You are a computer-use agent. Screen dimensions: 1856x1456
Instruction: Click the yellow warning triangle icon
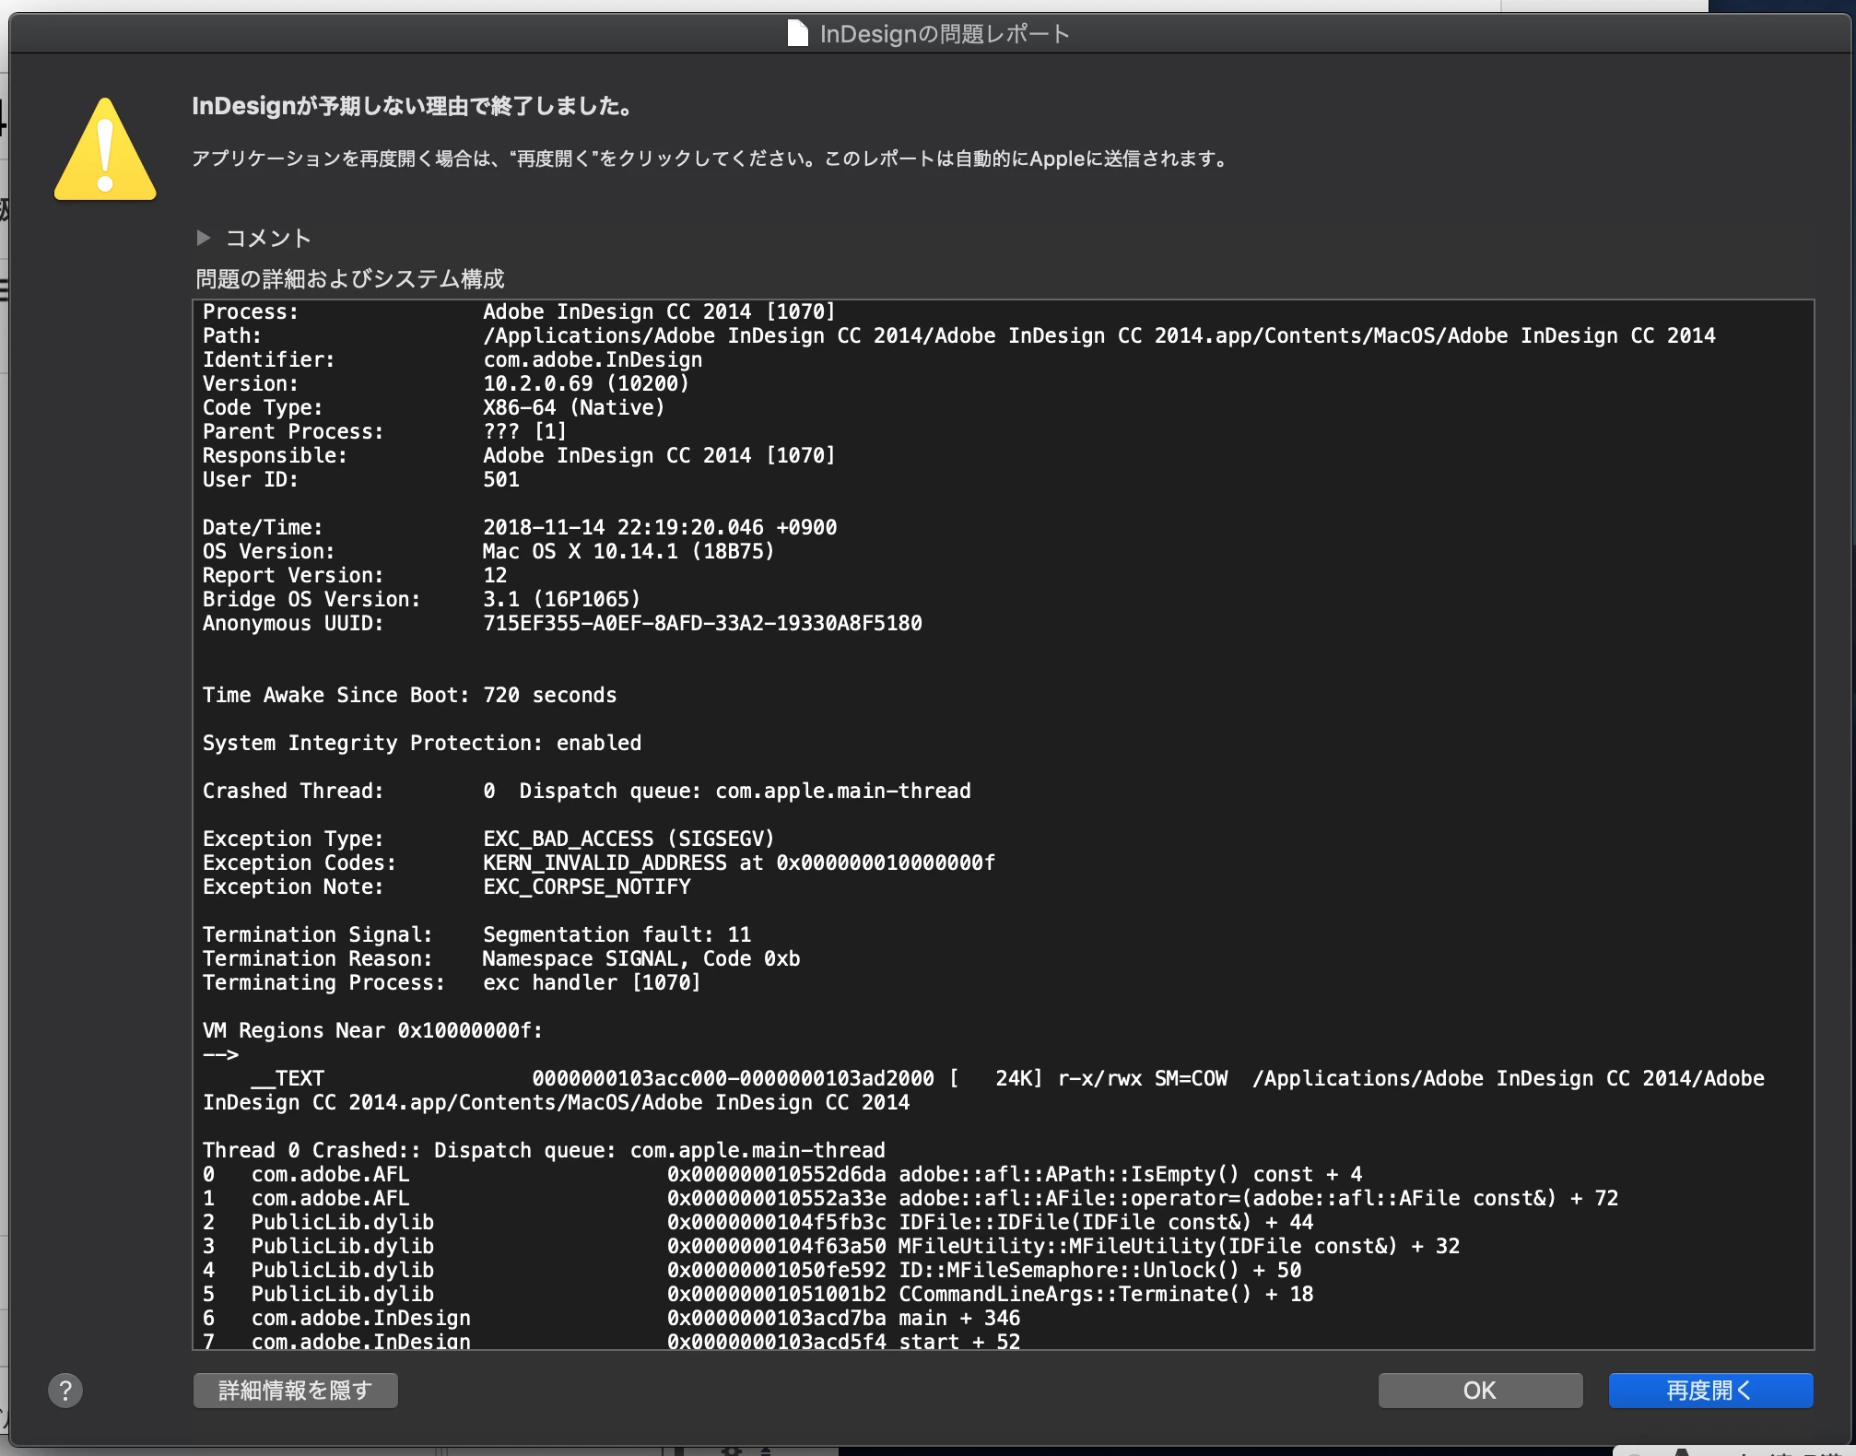click(105, 150)
